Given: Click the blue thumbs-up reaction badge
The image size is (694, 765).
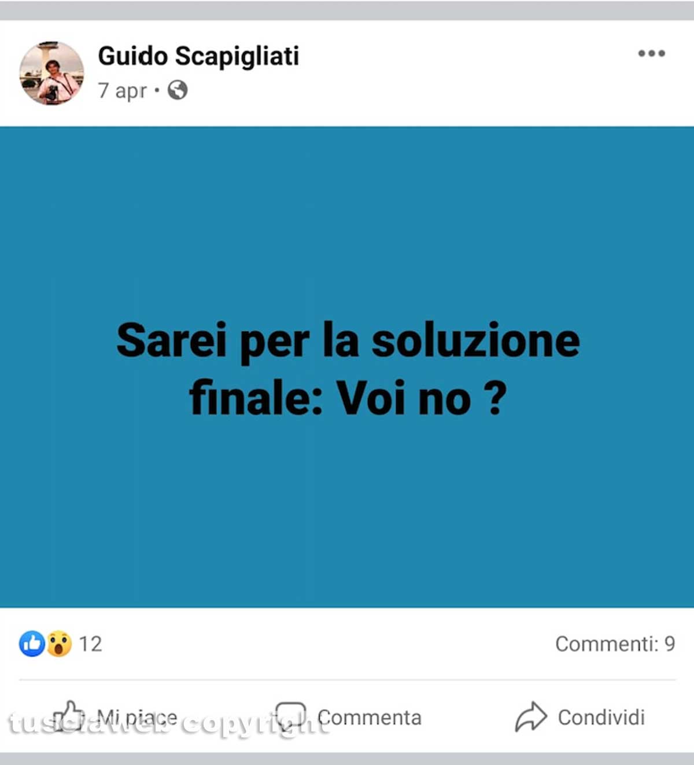Looking at the screenshot, I should (32, 644).
